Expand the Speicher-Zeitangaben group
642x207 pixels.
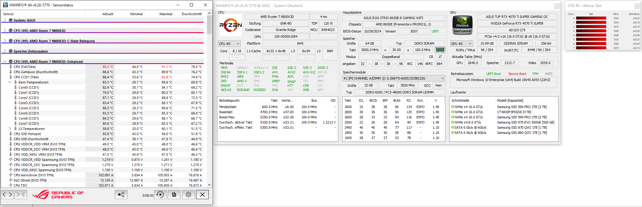click(x=5, y=51)
